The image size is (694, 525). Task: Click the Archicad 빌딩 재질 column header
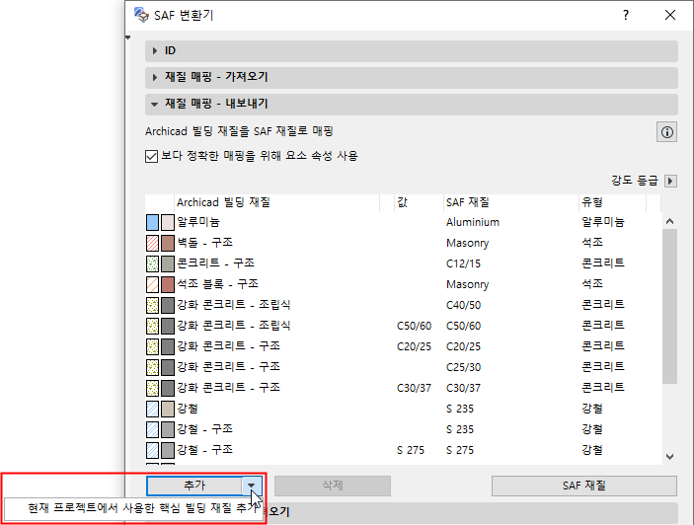277,203
